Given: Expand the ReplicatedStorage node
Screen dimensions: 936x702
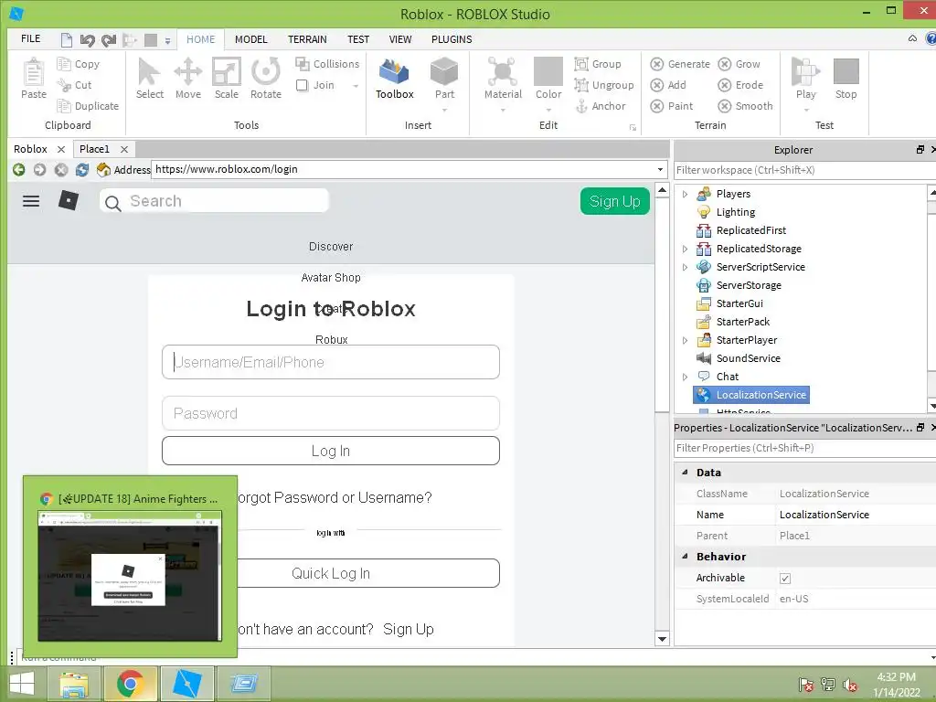Looking at the screenshot, I should coord(685,249).
